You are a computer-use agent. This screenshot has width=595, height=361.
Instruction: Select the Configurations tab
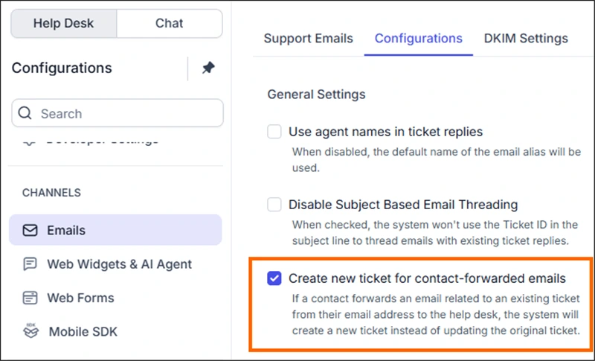coord(418,39)
